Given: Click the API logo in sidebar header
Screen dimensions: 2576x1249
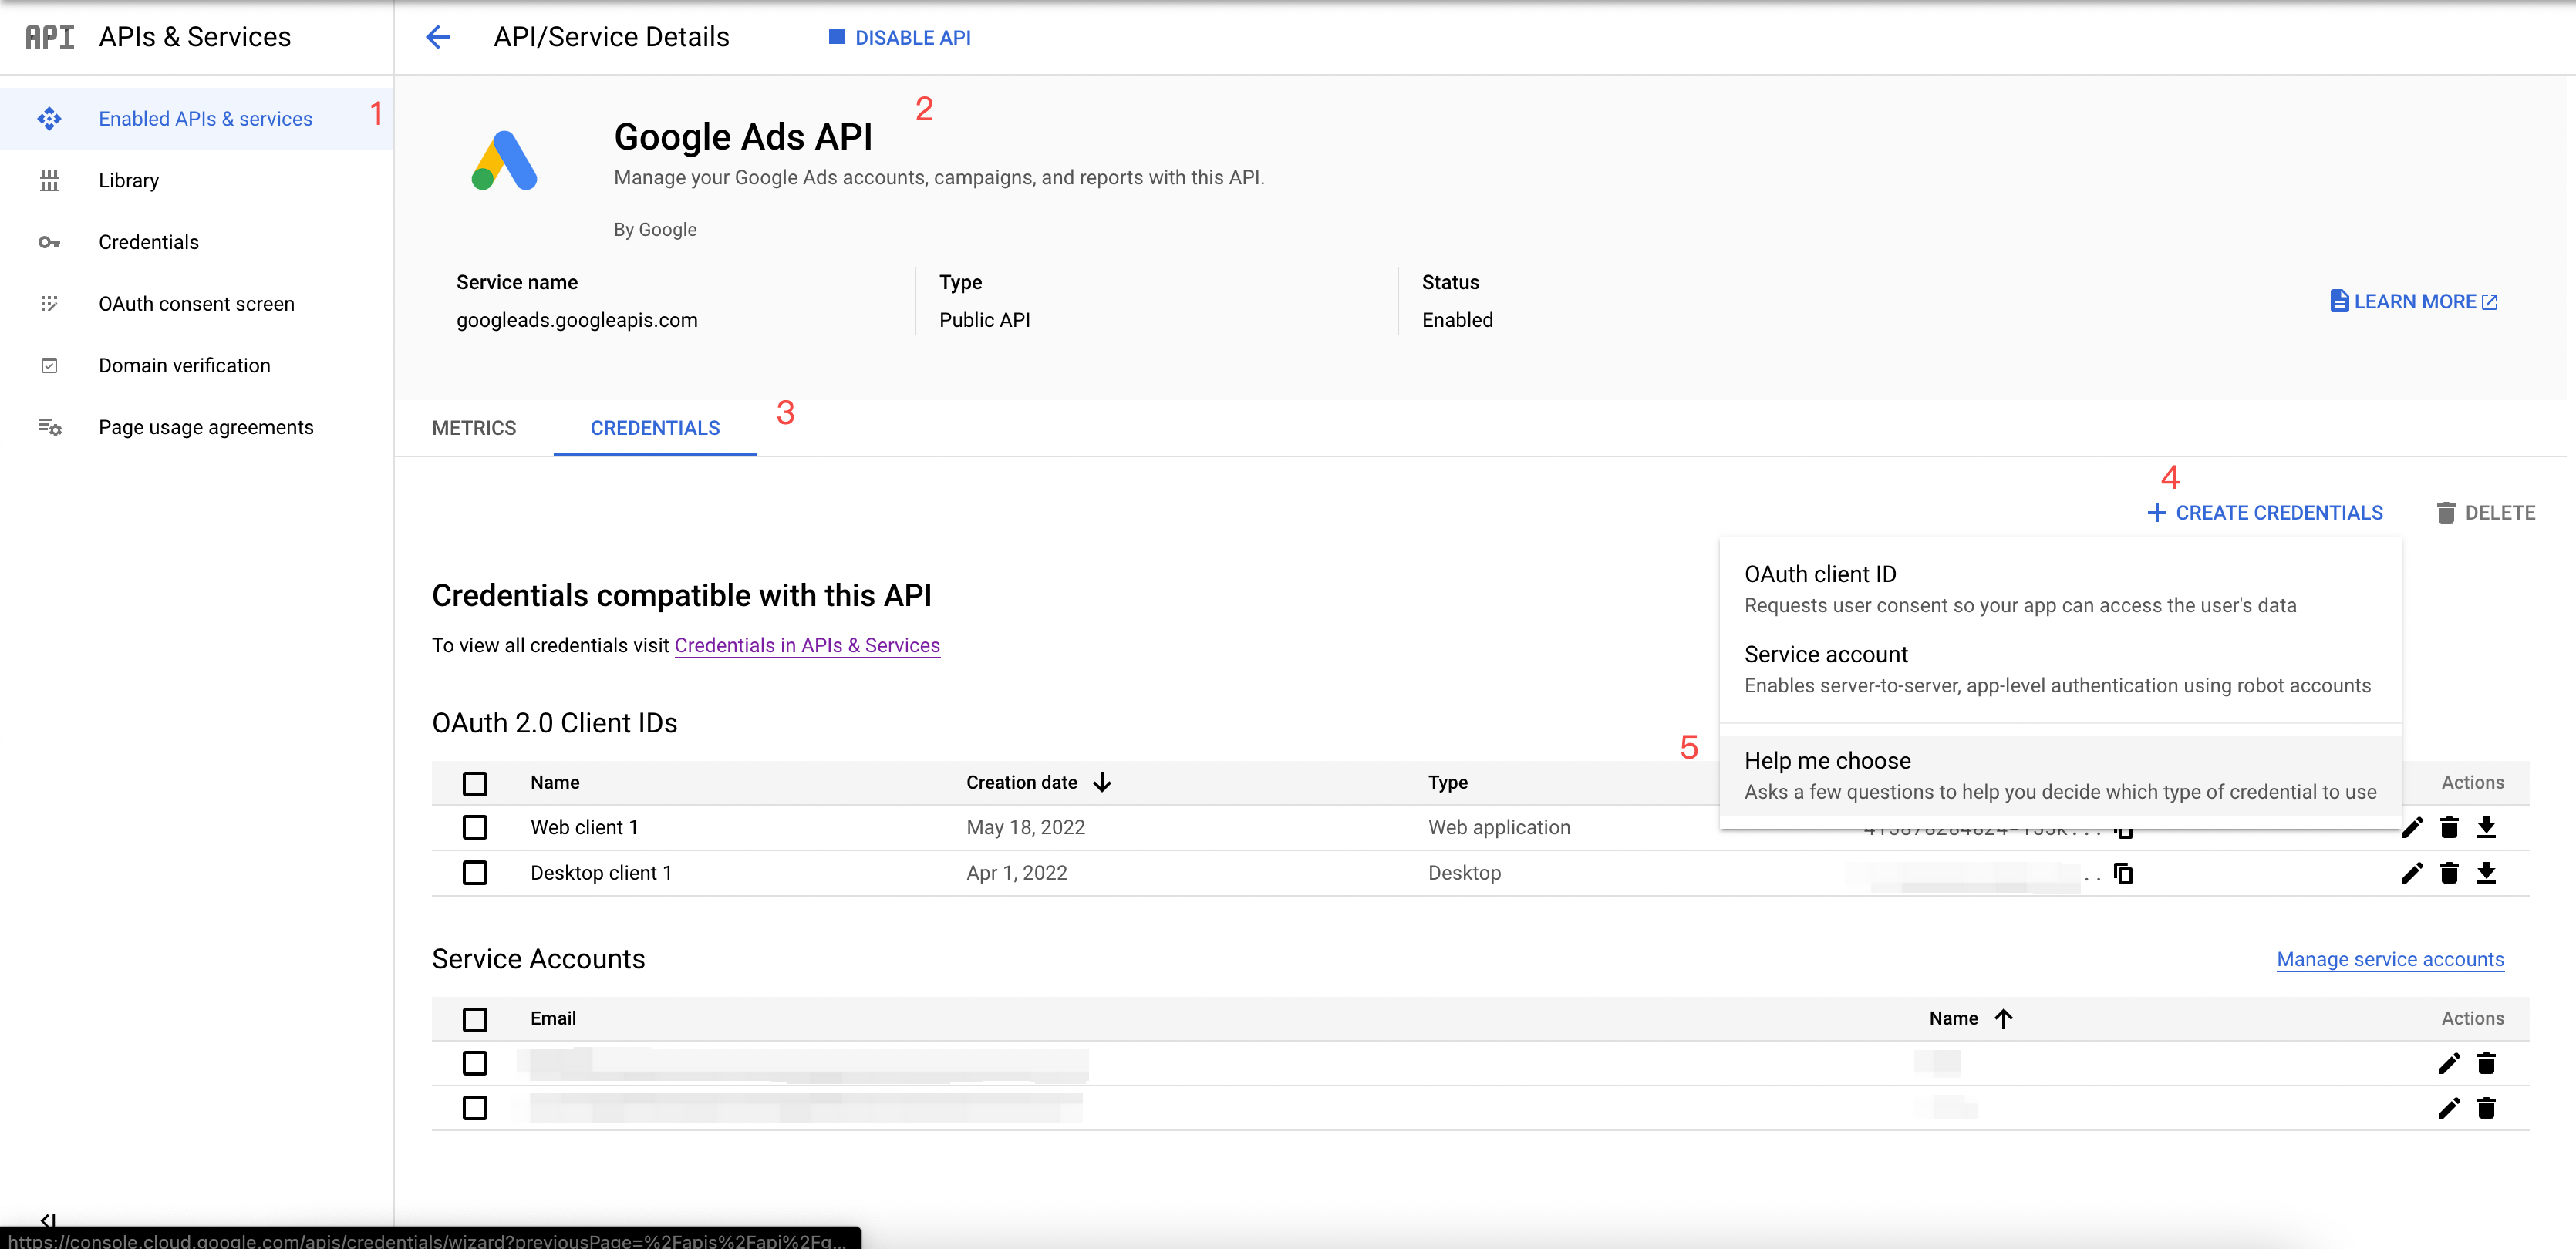Looking at the screenshot, I should pos(49,37).
